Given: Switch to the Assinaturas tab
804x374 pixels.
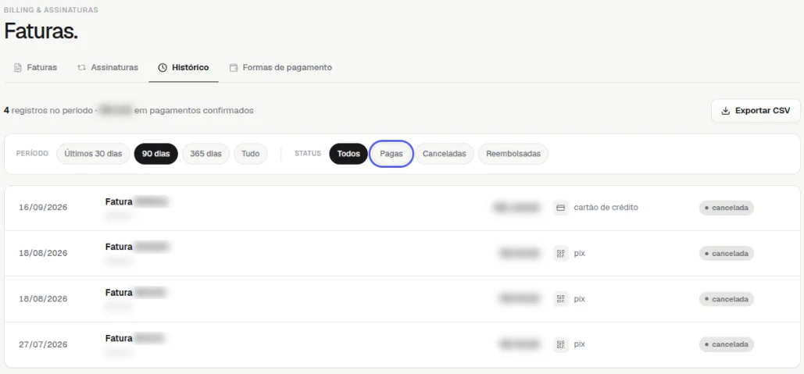Looking at the screenshot, I should 108,68.
